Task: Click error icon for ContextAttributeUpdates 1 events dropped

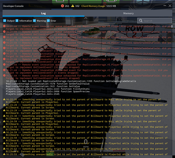Action: [4, 53]
